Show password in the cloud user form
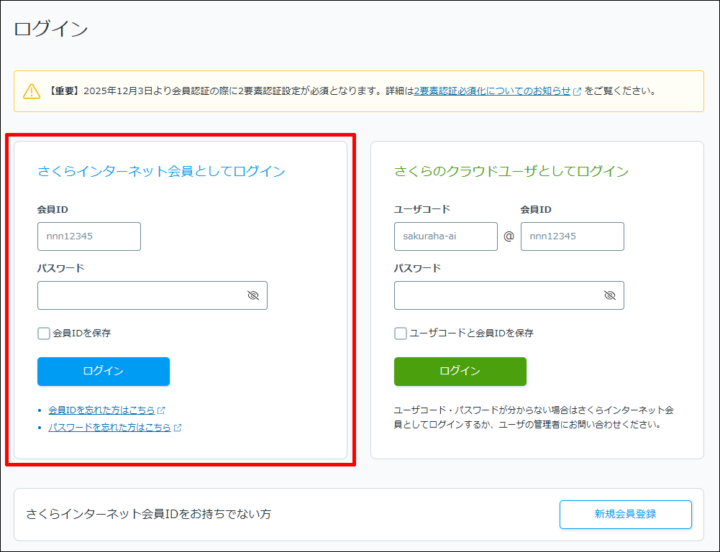 [x=609, y=295]
